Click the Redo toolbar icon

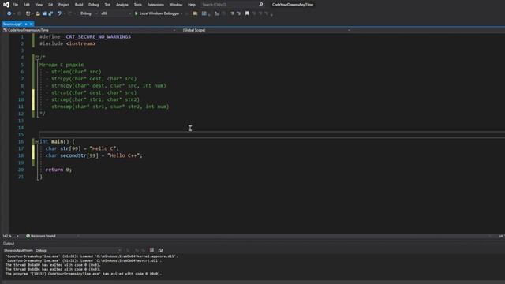click(69, 13)
